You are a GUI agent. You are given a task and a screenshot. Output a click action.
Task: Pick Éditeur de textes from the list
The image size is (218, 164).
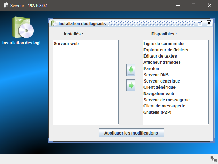pyautogui.click(x=160, y=56)
